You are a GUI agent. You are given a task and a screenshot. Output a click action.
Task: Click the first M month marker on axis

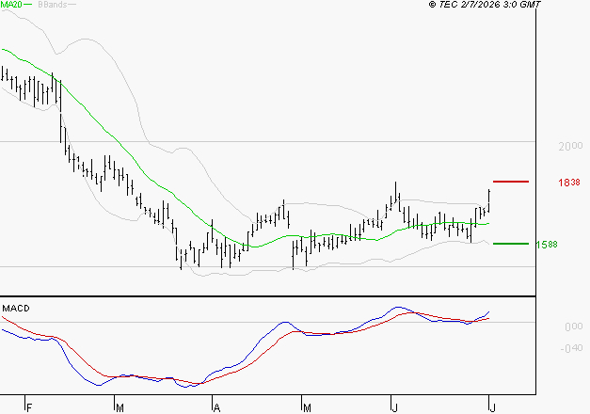click(120, 408)
